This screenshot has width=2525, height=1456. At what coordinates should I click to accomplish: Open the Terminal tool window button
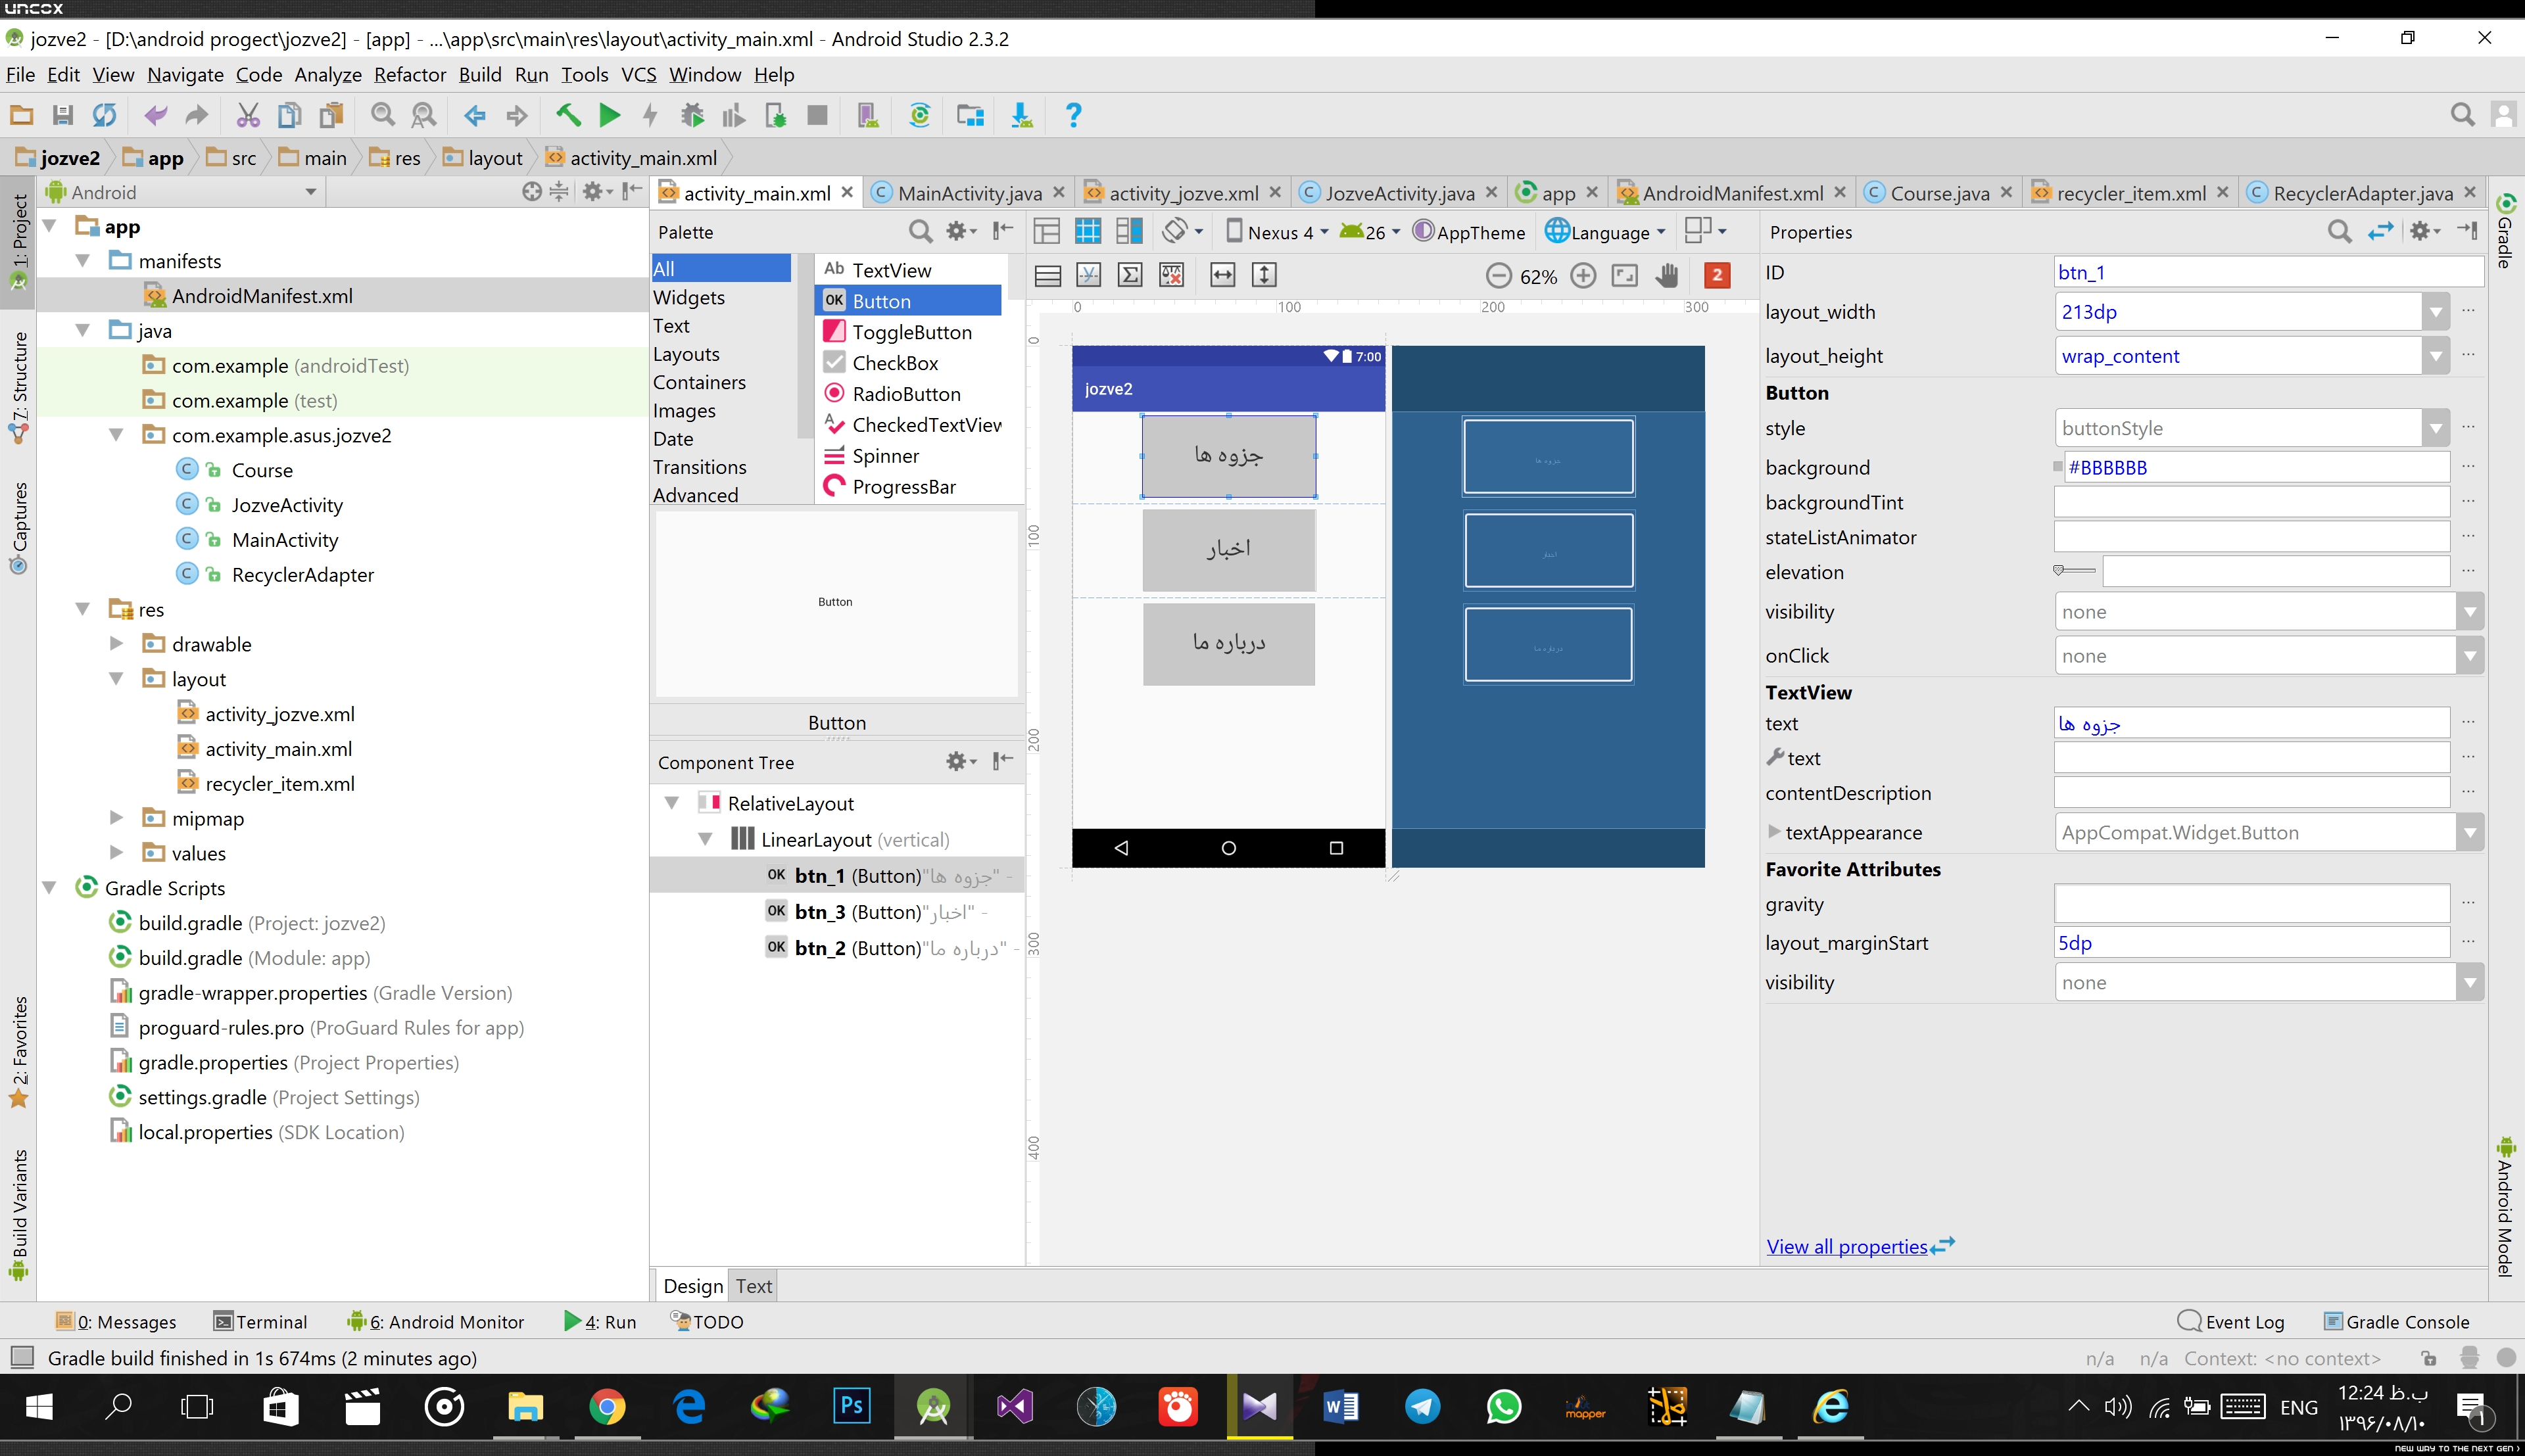pyautogui.click(x=260, y=1322)
